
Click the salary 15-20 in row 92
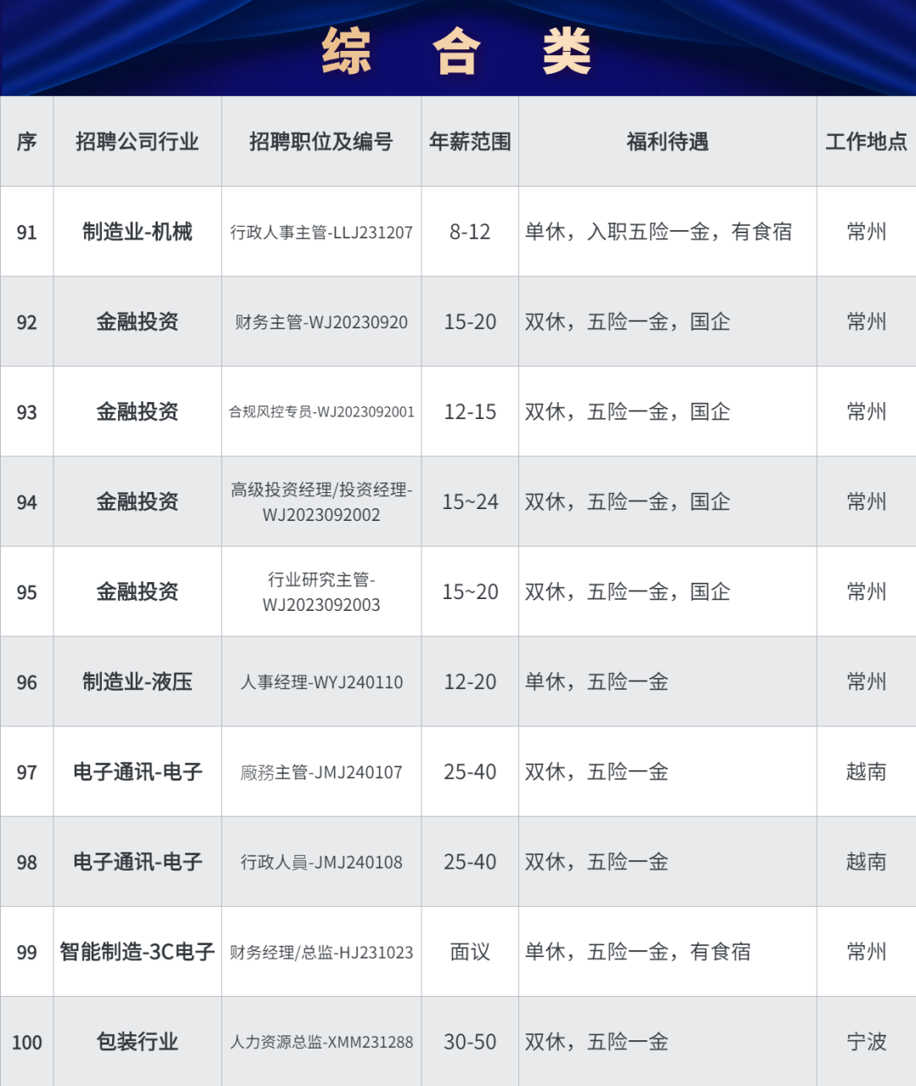[470, 322]
